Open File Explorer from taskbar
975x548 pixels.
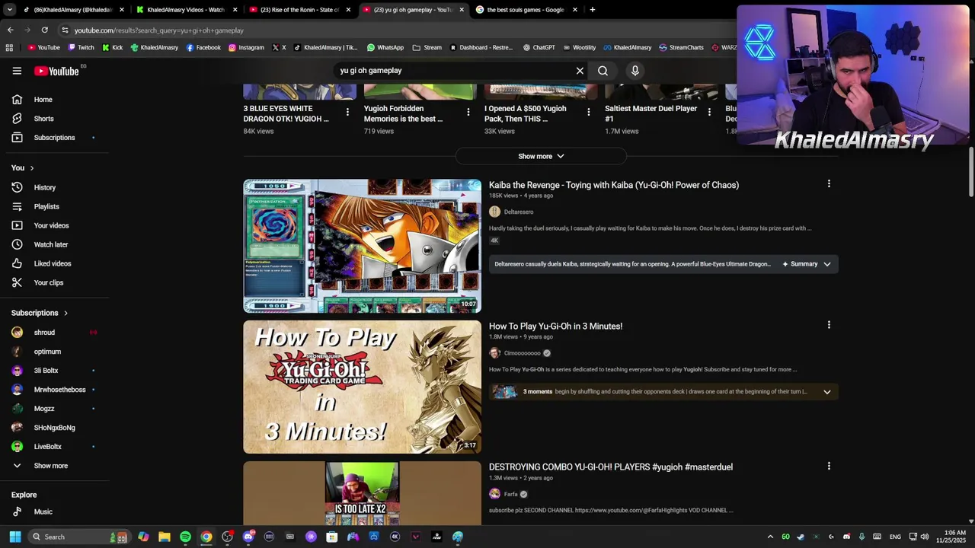[x=164, y=537]
